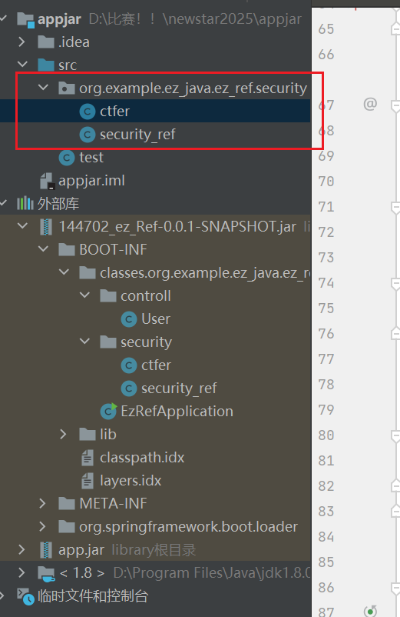Click the EzRefApplication runnable class icon

pos(108,411)
